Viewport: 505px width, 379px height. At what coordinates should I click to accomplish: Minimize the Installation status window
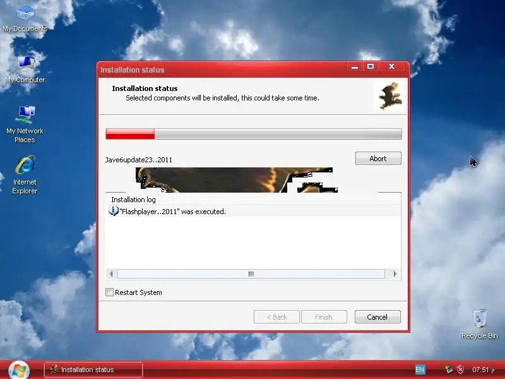pyautogui.click(x=355, y=67)
